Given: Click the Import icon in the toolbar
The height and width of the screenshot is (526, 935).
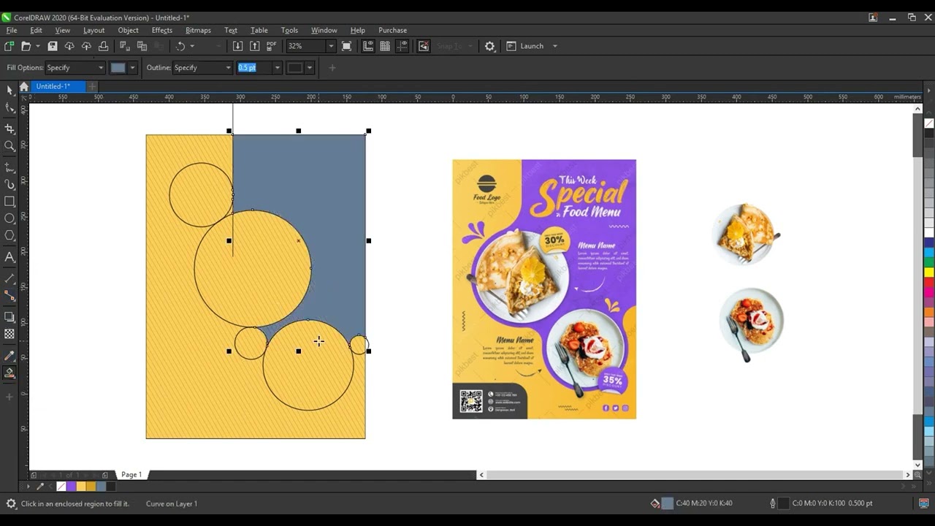Looking at the screenshot, I should tap(237, 46).
